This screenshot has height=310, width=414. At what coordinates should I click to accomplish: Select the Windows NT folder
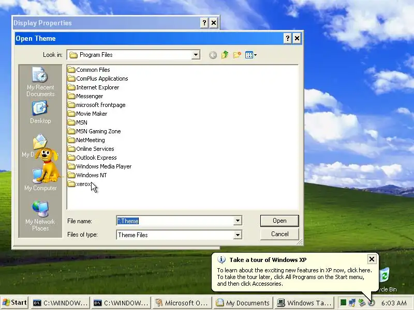(x=87, y=175)
